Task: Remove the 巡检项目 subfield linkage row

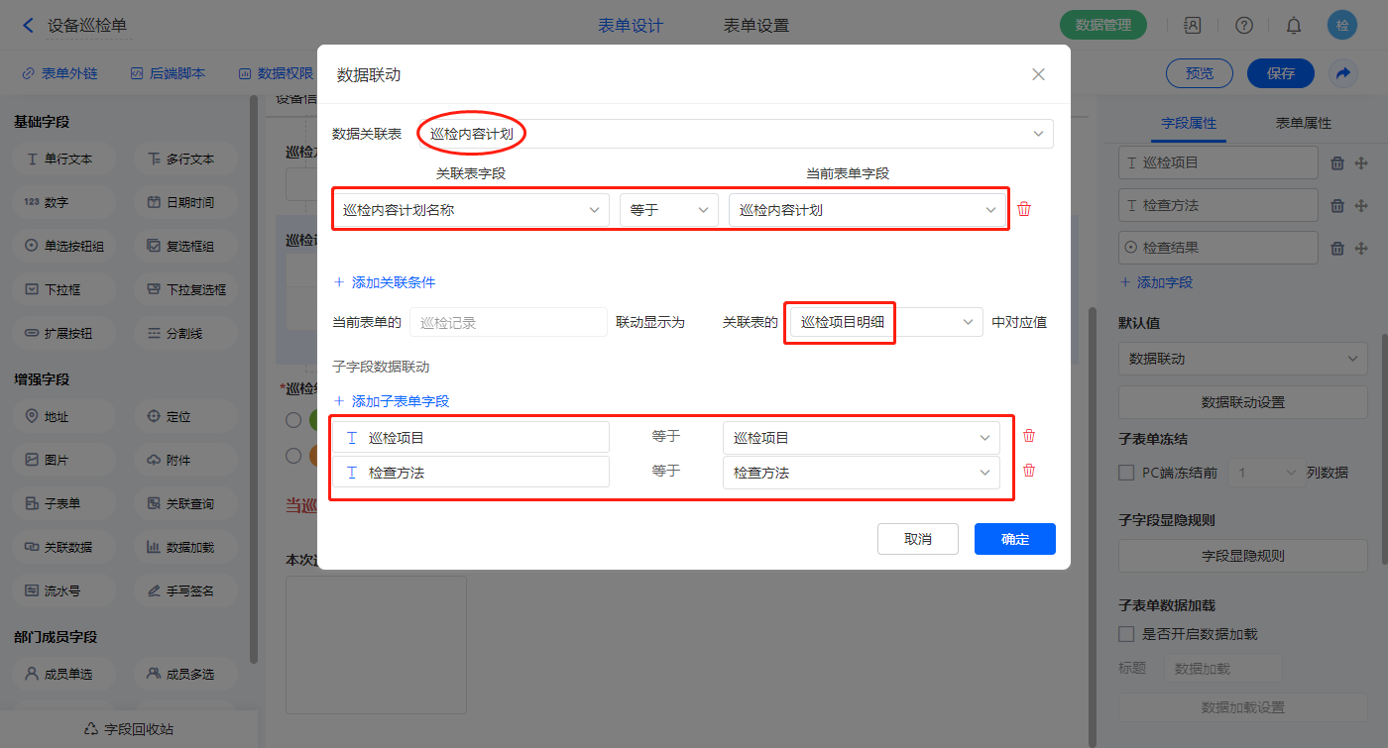Action: (1029, 436)
